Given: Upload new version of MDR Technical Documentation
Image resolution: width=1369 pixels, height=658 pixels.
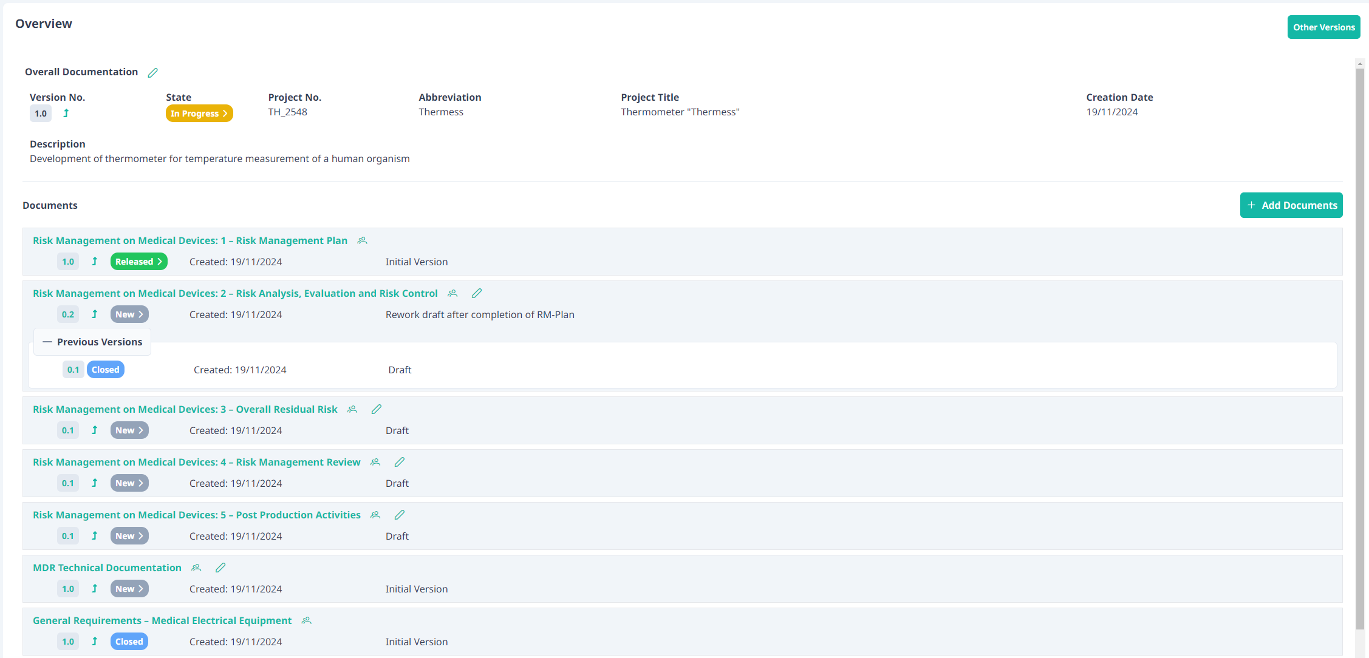Looking at the screenshot, I should point(95,588).
